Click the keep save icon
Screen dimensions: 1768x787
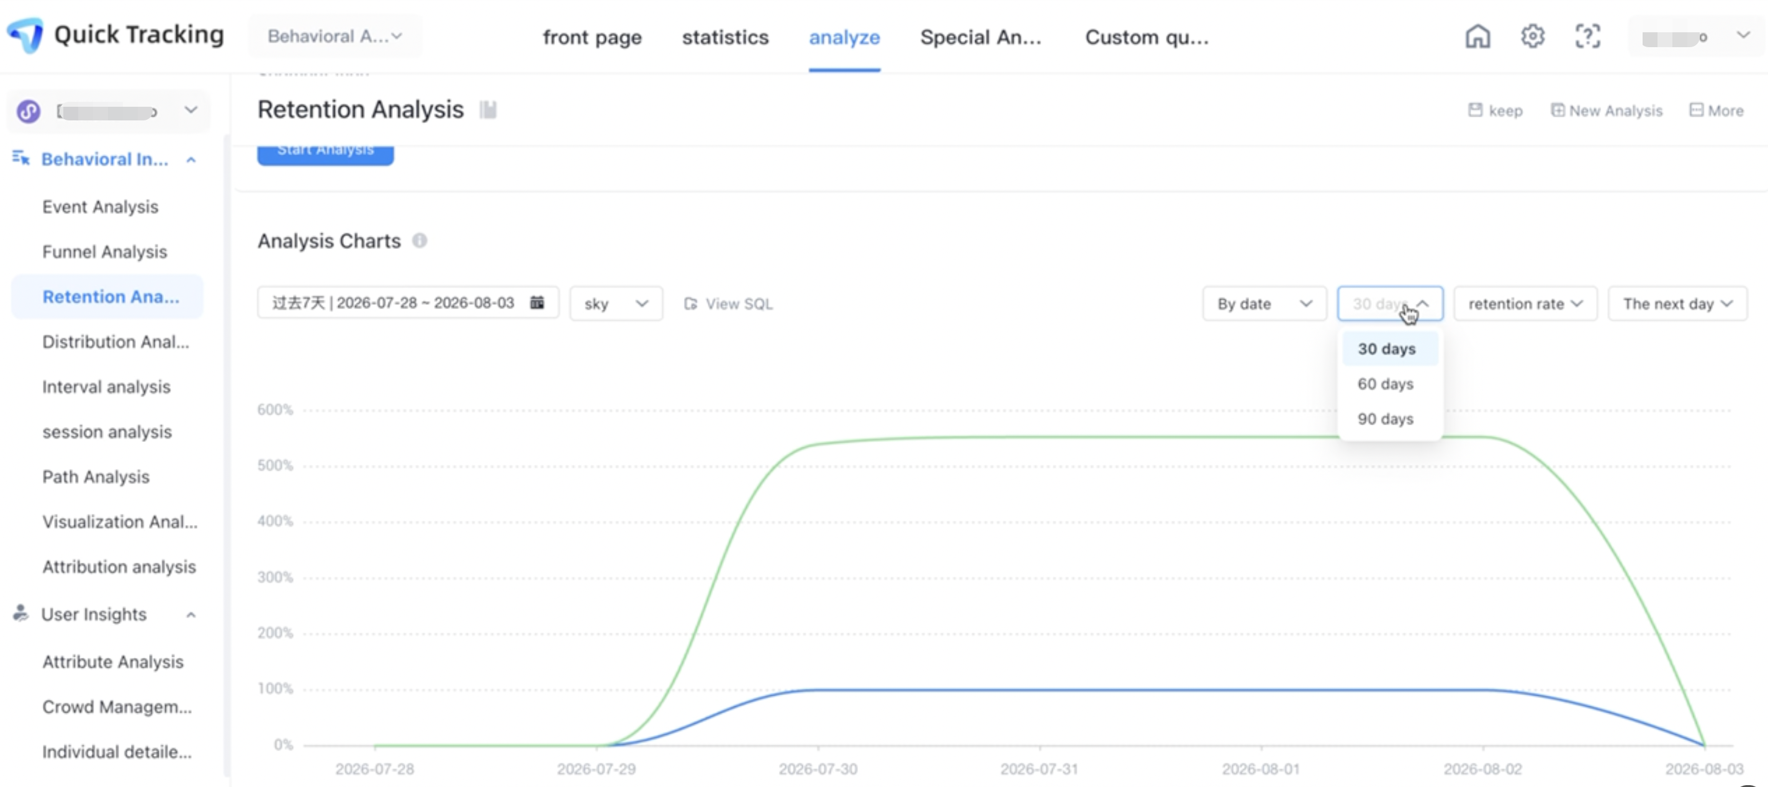(x=1475, y=110)
